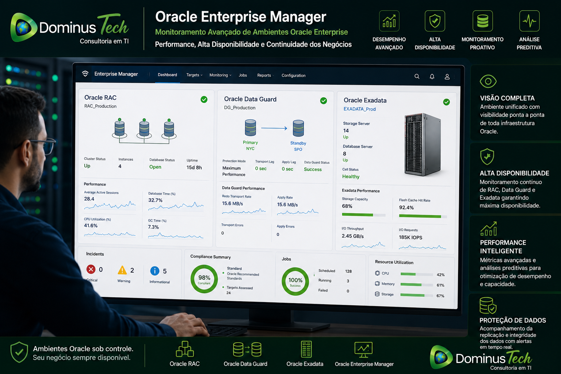This screenshot has width=561, height=374.
Task: Click the footer Oracle Enterprise Manager monitor icon
Action: (363, 350)
